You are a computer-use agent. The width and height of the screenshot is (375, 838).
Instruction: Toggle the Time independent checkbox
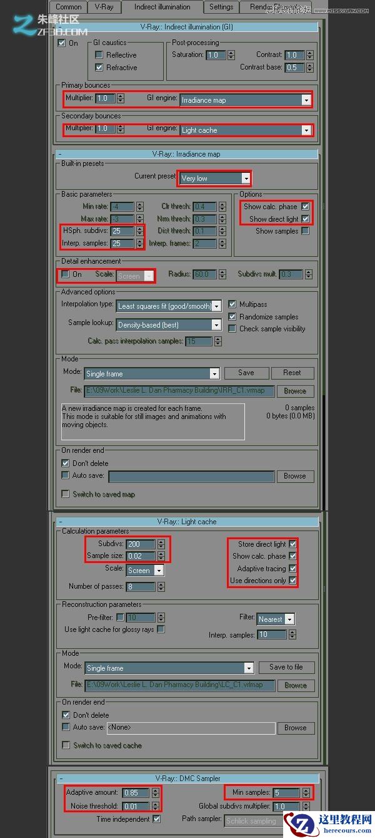coord(156,819)
